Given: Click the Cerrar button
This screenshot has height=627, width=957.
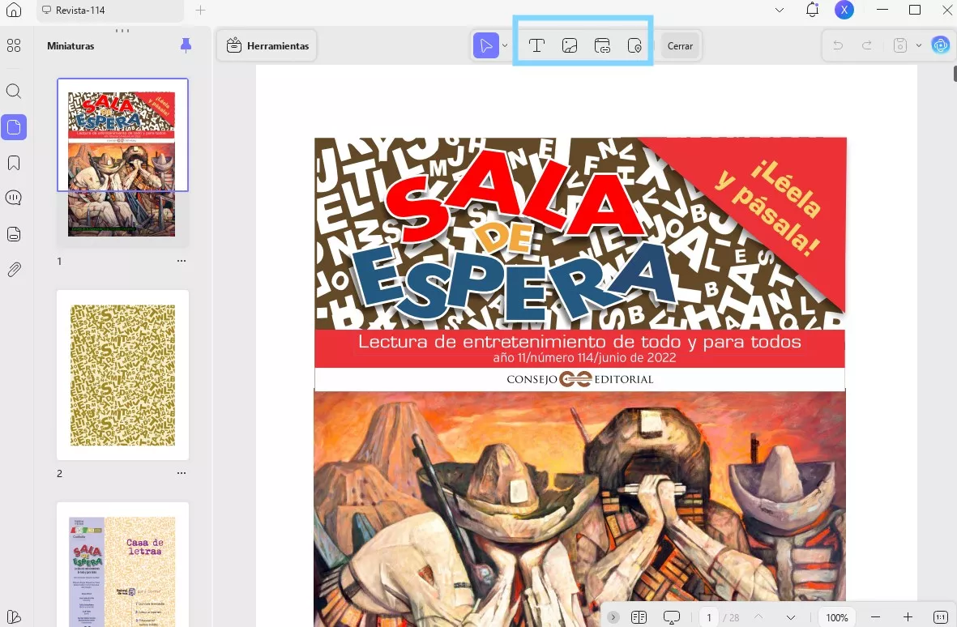Looking at the screenshot, I should coord(680,45).
